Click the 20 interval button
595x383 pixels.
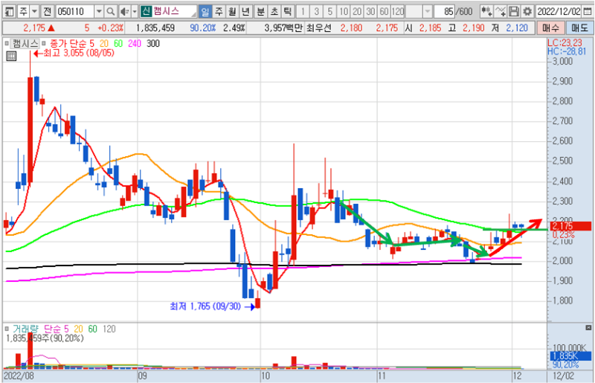357,12
